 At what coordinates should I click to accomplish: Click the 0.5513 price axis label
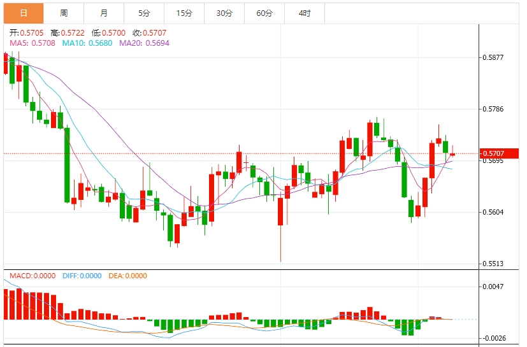pyautogui.click(x=493, y=264)
